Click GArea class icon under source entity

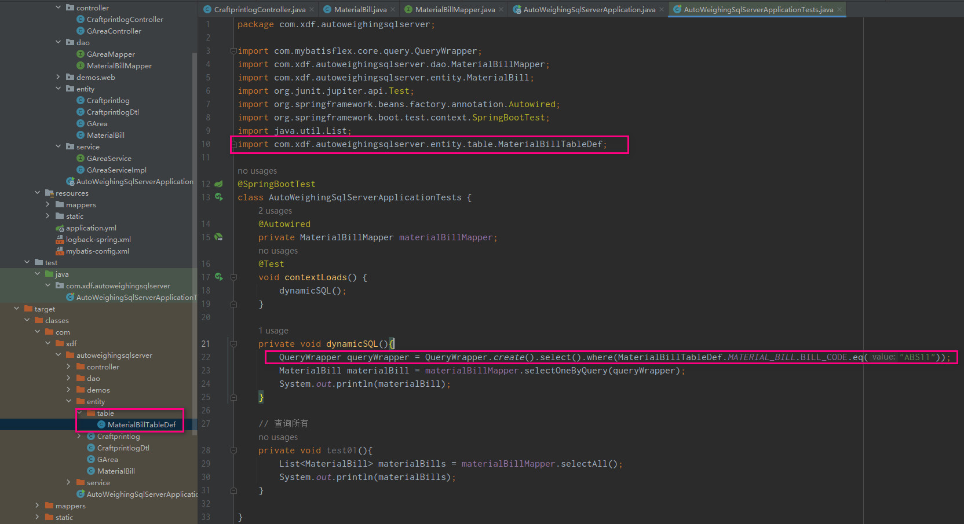[81, 124]
